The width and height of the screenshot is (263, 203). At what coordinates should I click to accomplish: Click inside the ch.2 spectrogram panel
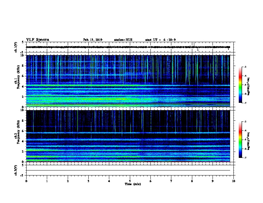coord(128,136)
